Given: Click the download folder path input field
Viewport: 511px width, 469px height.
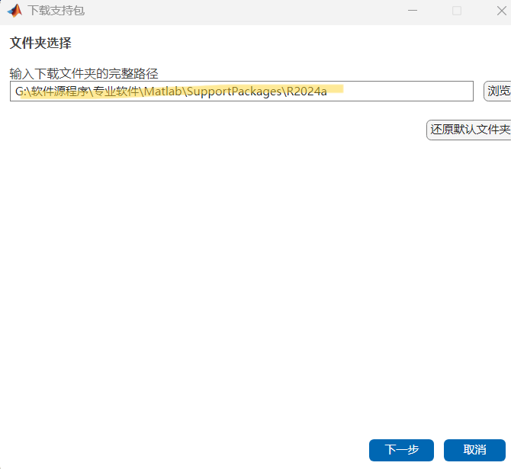Looking at the screenshot, I should pyautogui.click(x=242, y=92).
